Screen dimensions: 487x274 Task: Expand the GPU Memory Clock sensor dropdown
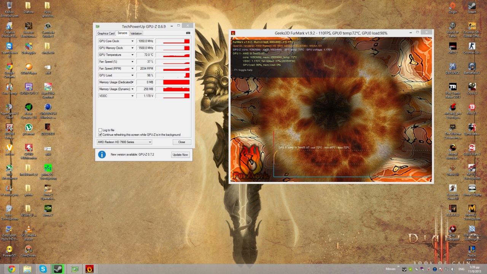point(132,48)
